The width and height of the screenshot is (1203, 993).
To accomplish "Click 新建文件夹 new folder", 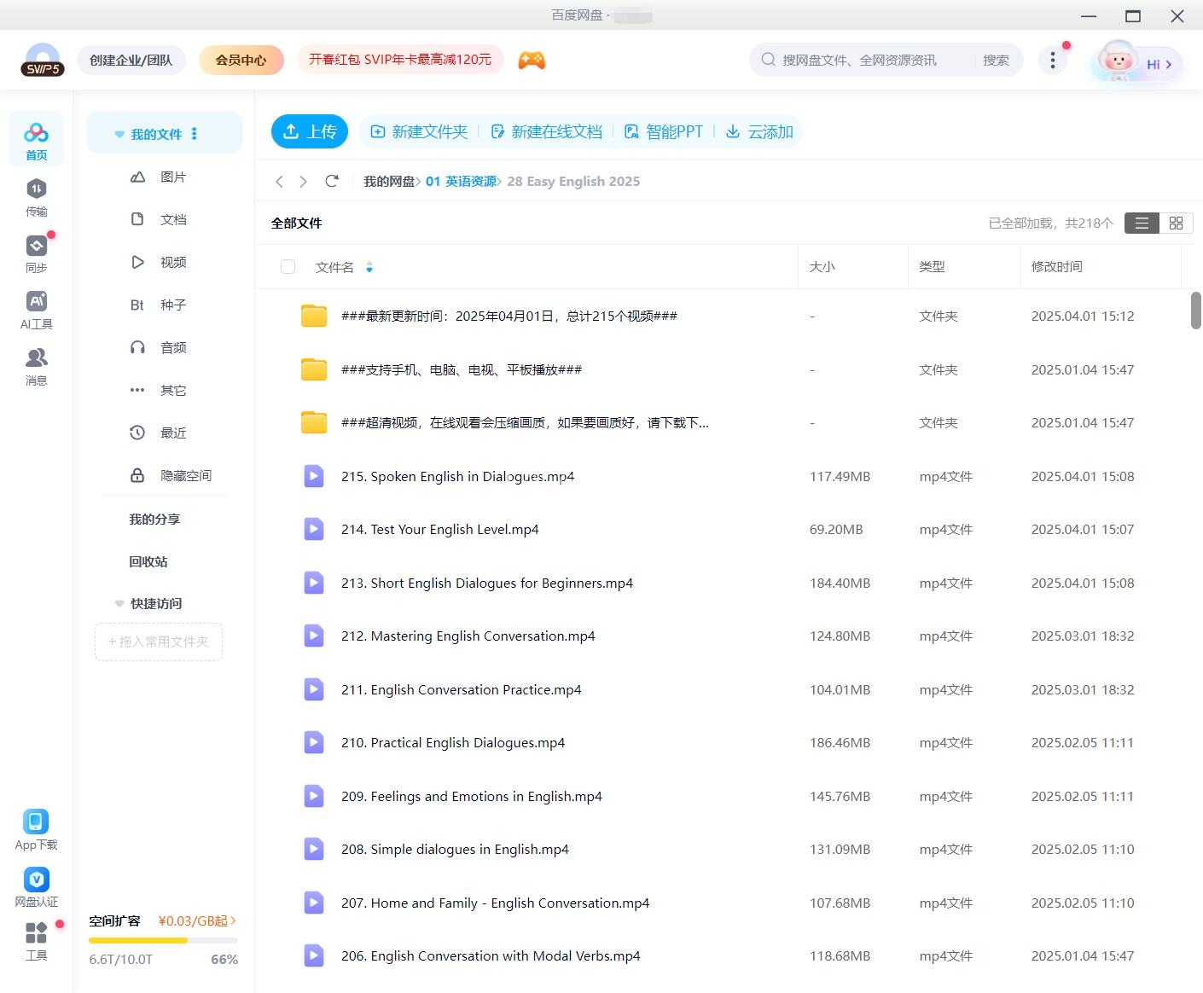I will pos(419,131).
